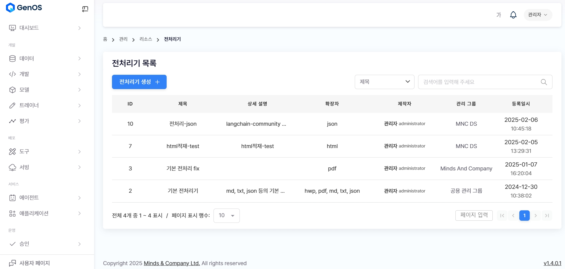
Task: Open the 사용자 페이지 link
Action: [x=34, y=263]
